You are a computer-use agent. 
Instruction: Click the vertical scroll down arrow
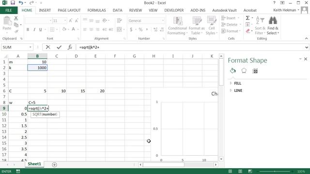coord(221,159)
